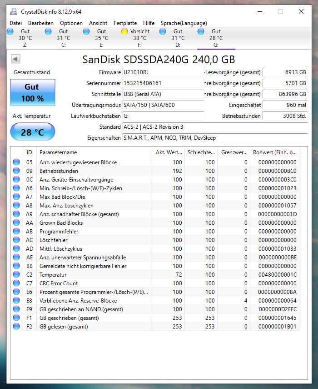Click status orb for attribute A9
The image size is (318, 389).
click(x=16, y=214)
